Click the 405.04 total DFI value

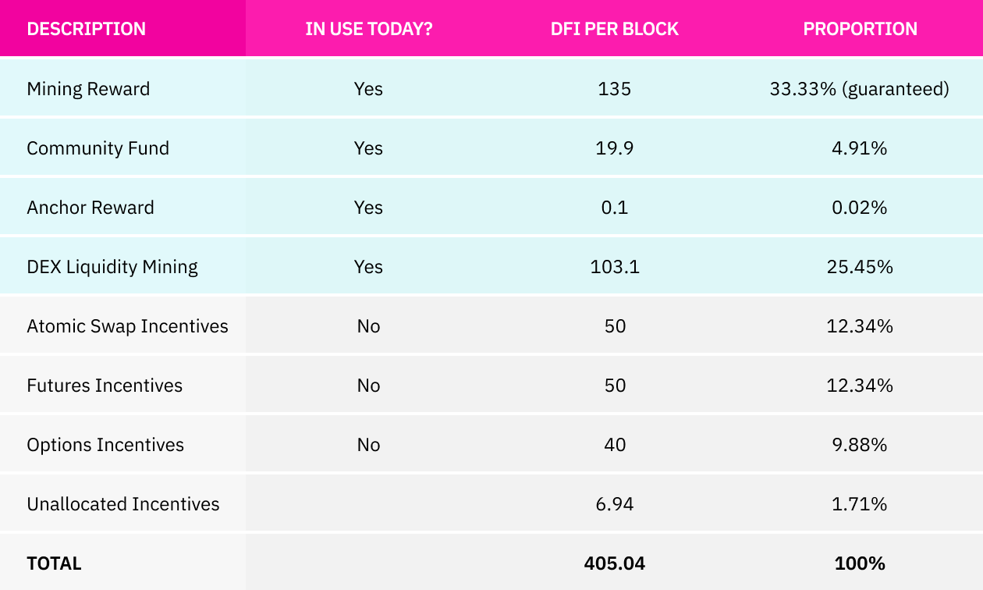point(615,563)
